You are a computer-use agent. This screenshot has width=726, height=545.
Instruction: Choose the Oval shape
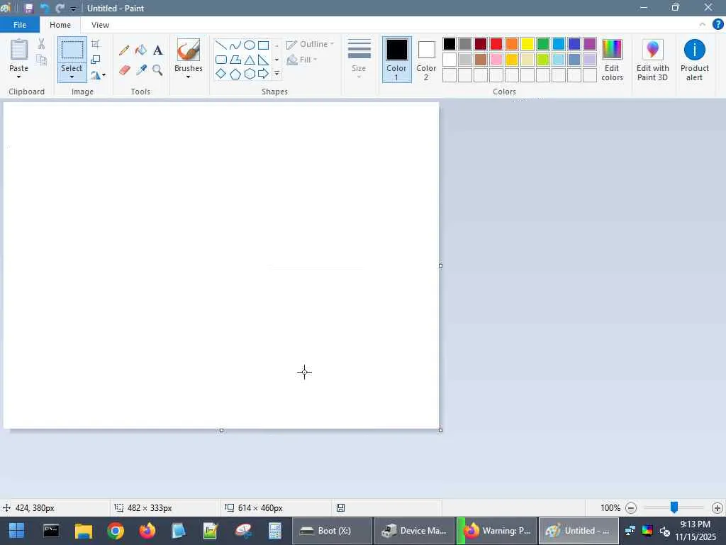click(x=249, y=45)
